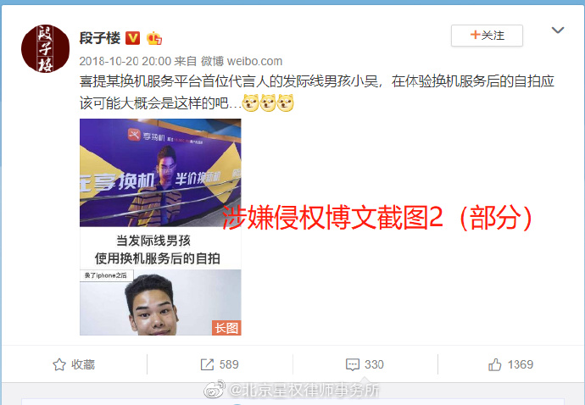585x405 pixels.
Task: Click the crown membership icon
Action: click(154, 38)
